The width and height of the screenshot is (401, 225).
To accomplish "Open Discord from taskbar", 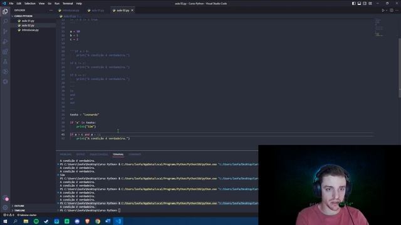I will pos(77,221).
